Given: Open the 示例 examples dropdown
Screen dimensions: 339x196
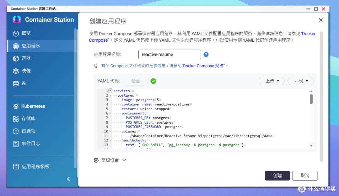Looking at the screenshot, I should click(300, 81).
